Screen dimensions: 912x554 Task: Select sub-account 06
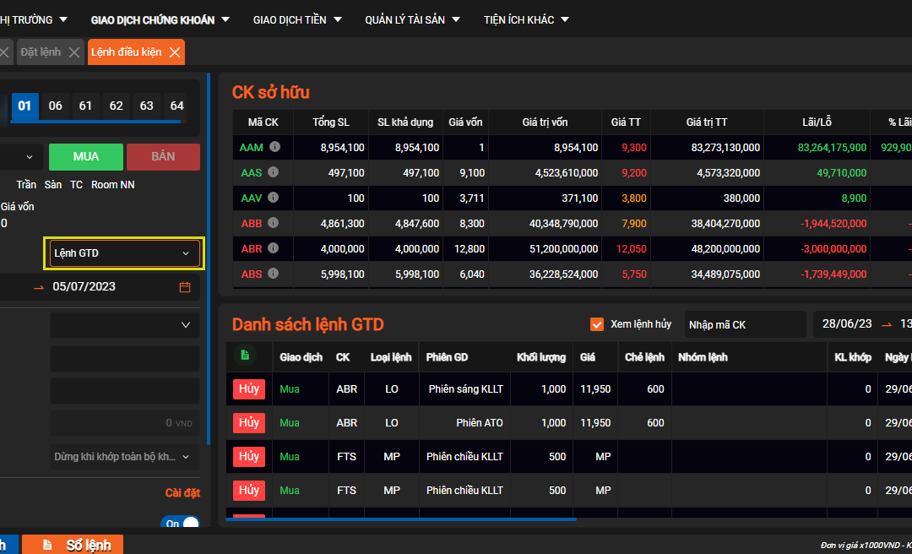pos(56,106)
